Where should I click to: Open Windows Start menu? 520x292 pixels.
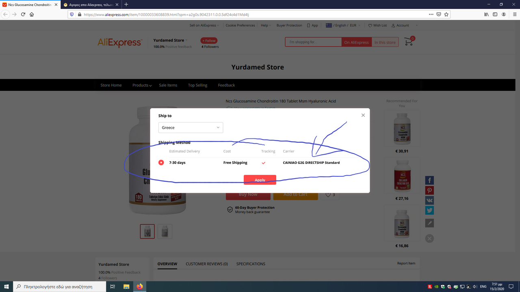tap(6, 286)
